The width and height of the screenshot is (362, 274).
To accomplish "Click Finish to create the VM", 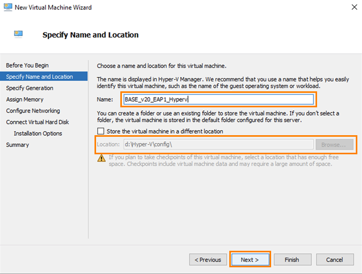I will click(292, 260).
